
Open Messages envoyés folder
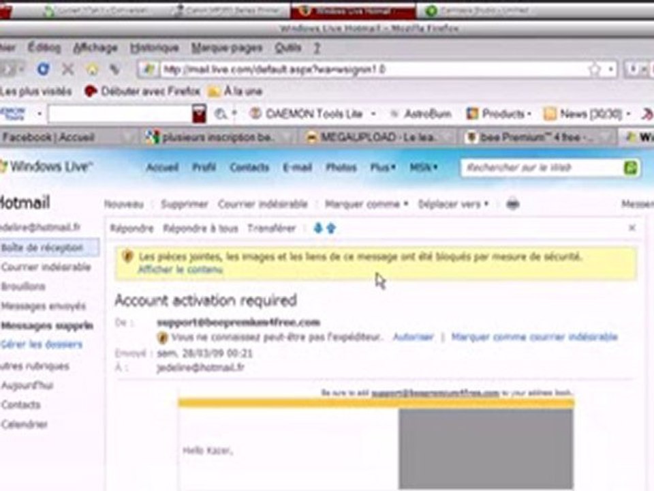44,306
